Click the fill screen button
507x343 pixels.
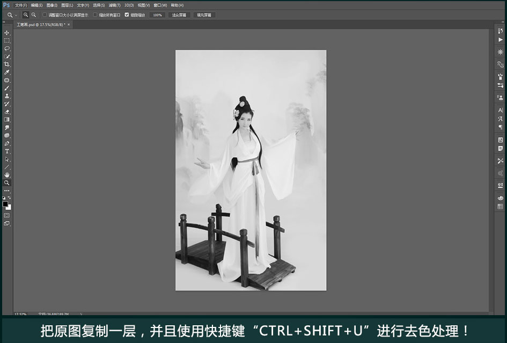[204, 15]
